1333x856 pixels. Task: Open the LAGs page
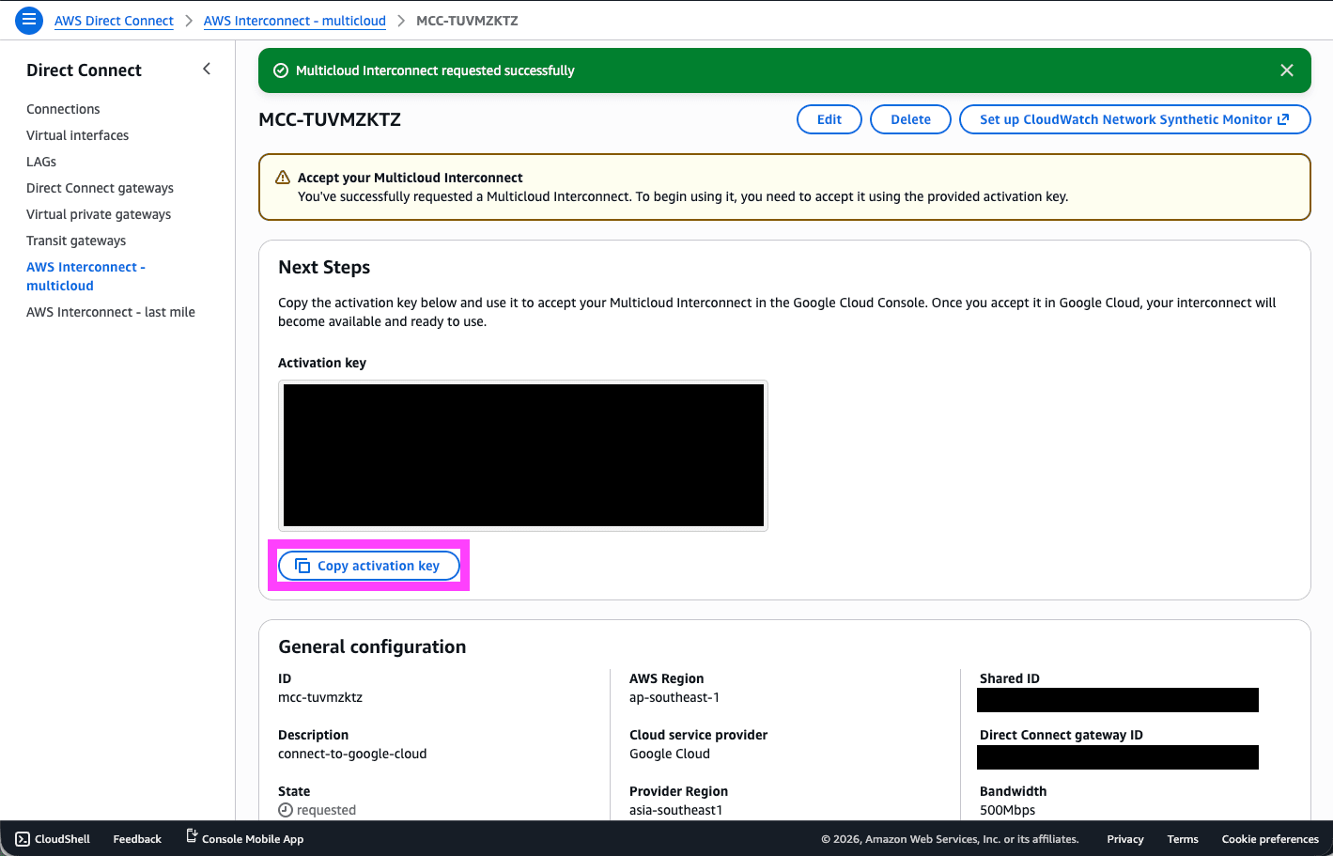tap(41, 162)
